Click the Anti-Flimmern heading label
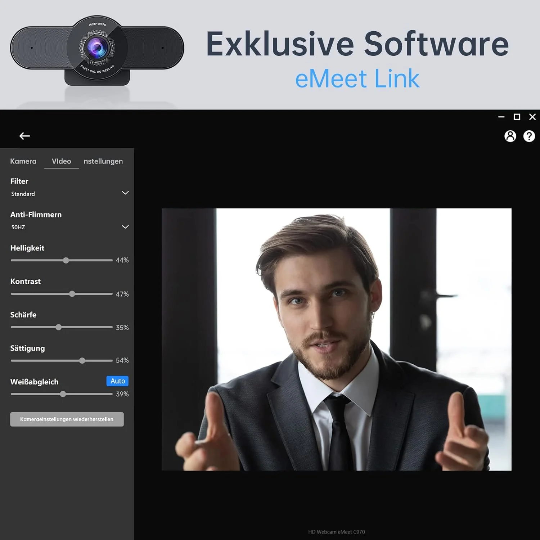 point(36,215)
